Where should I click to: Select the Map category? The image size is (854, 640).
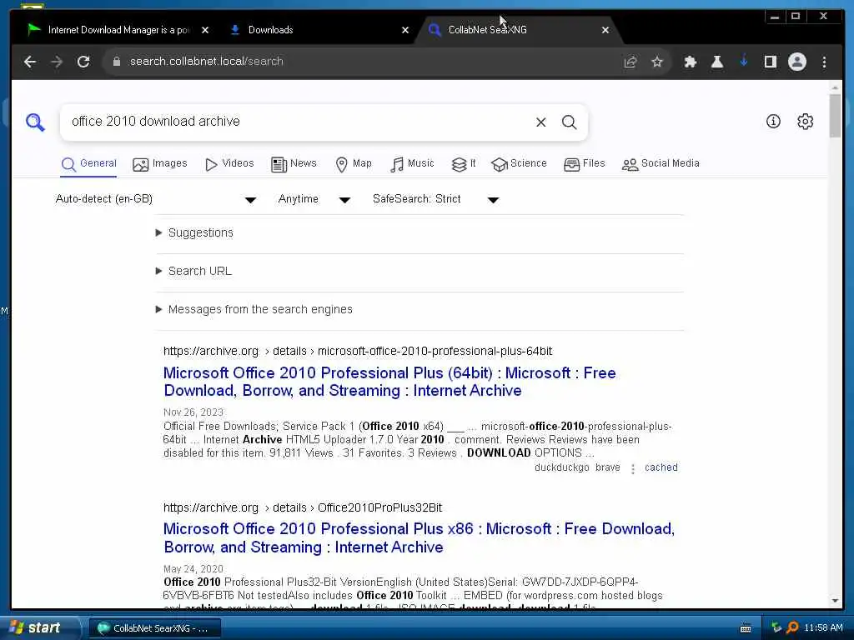point(354,163)
